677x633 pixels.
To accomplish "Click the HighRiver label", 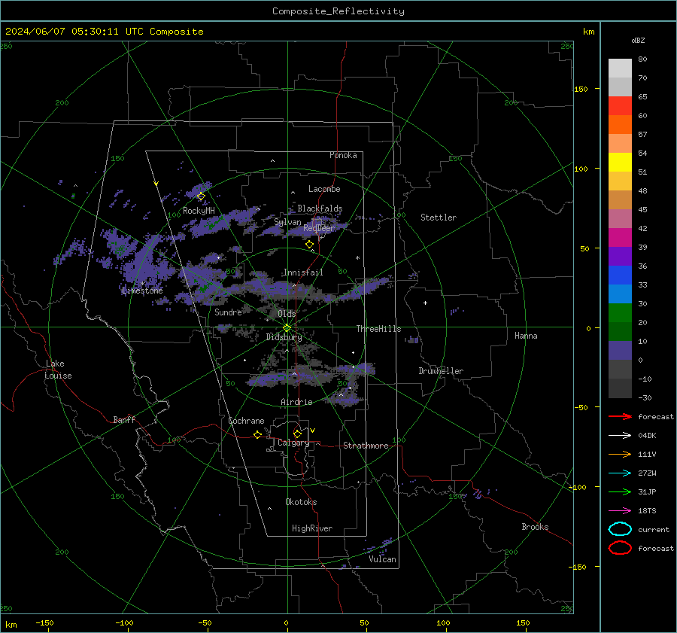I will click(312, 528).
